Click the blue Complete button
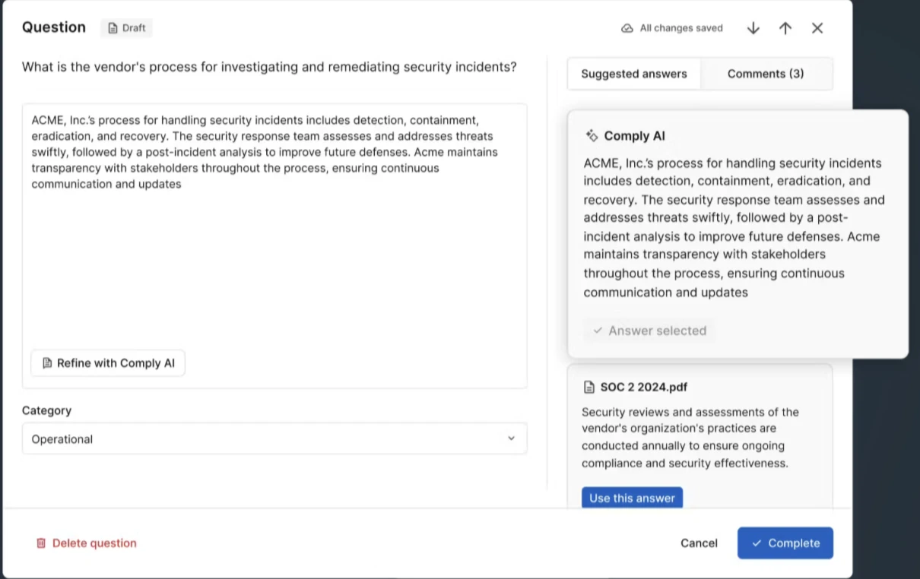920x579 pixels. [x=785, y=543]
